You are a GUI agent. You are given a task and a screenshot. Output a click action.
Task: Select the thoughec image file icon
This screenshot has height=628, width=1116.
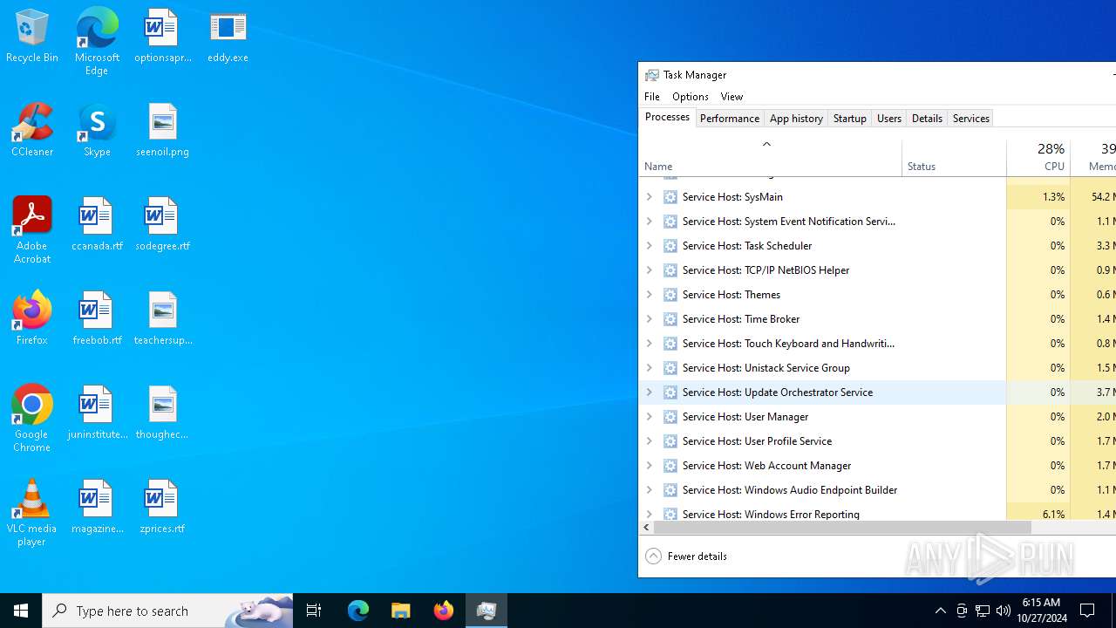point(162,413)
